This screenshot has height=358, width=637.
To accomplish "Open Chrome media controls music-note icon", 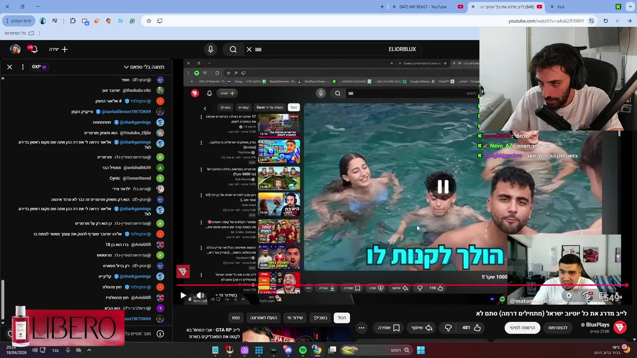I will pyautogui.click(x=55, y=21).
